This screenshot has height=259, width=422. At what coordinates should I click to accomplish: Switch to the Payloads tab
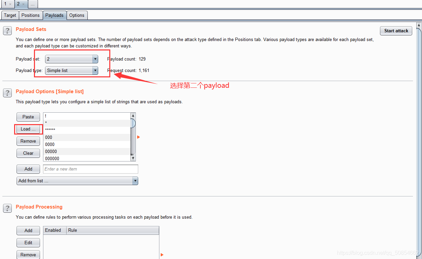click(x=54, y=15)
